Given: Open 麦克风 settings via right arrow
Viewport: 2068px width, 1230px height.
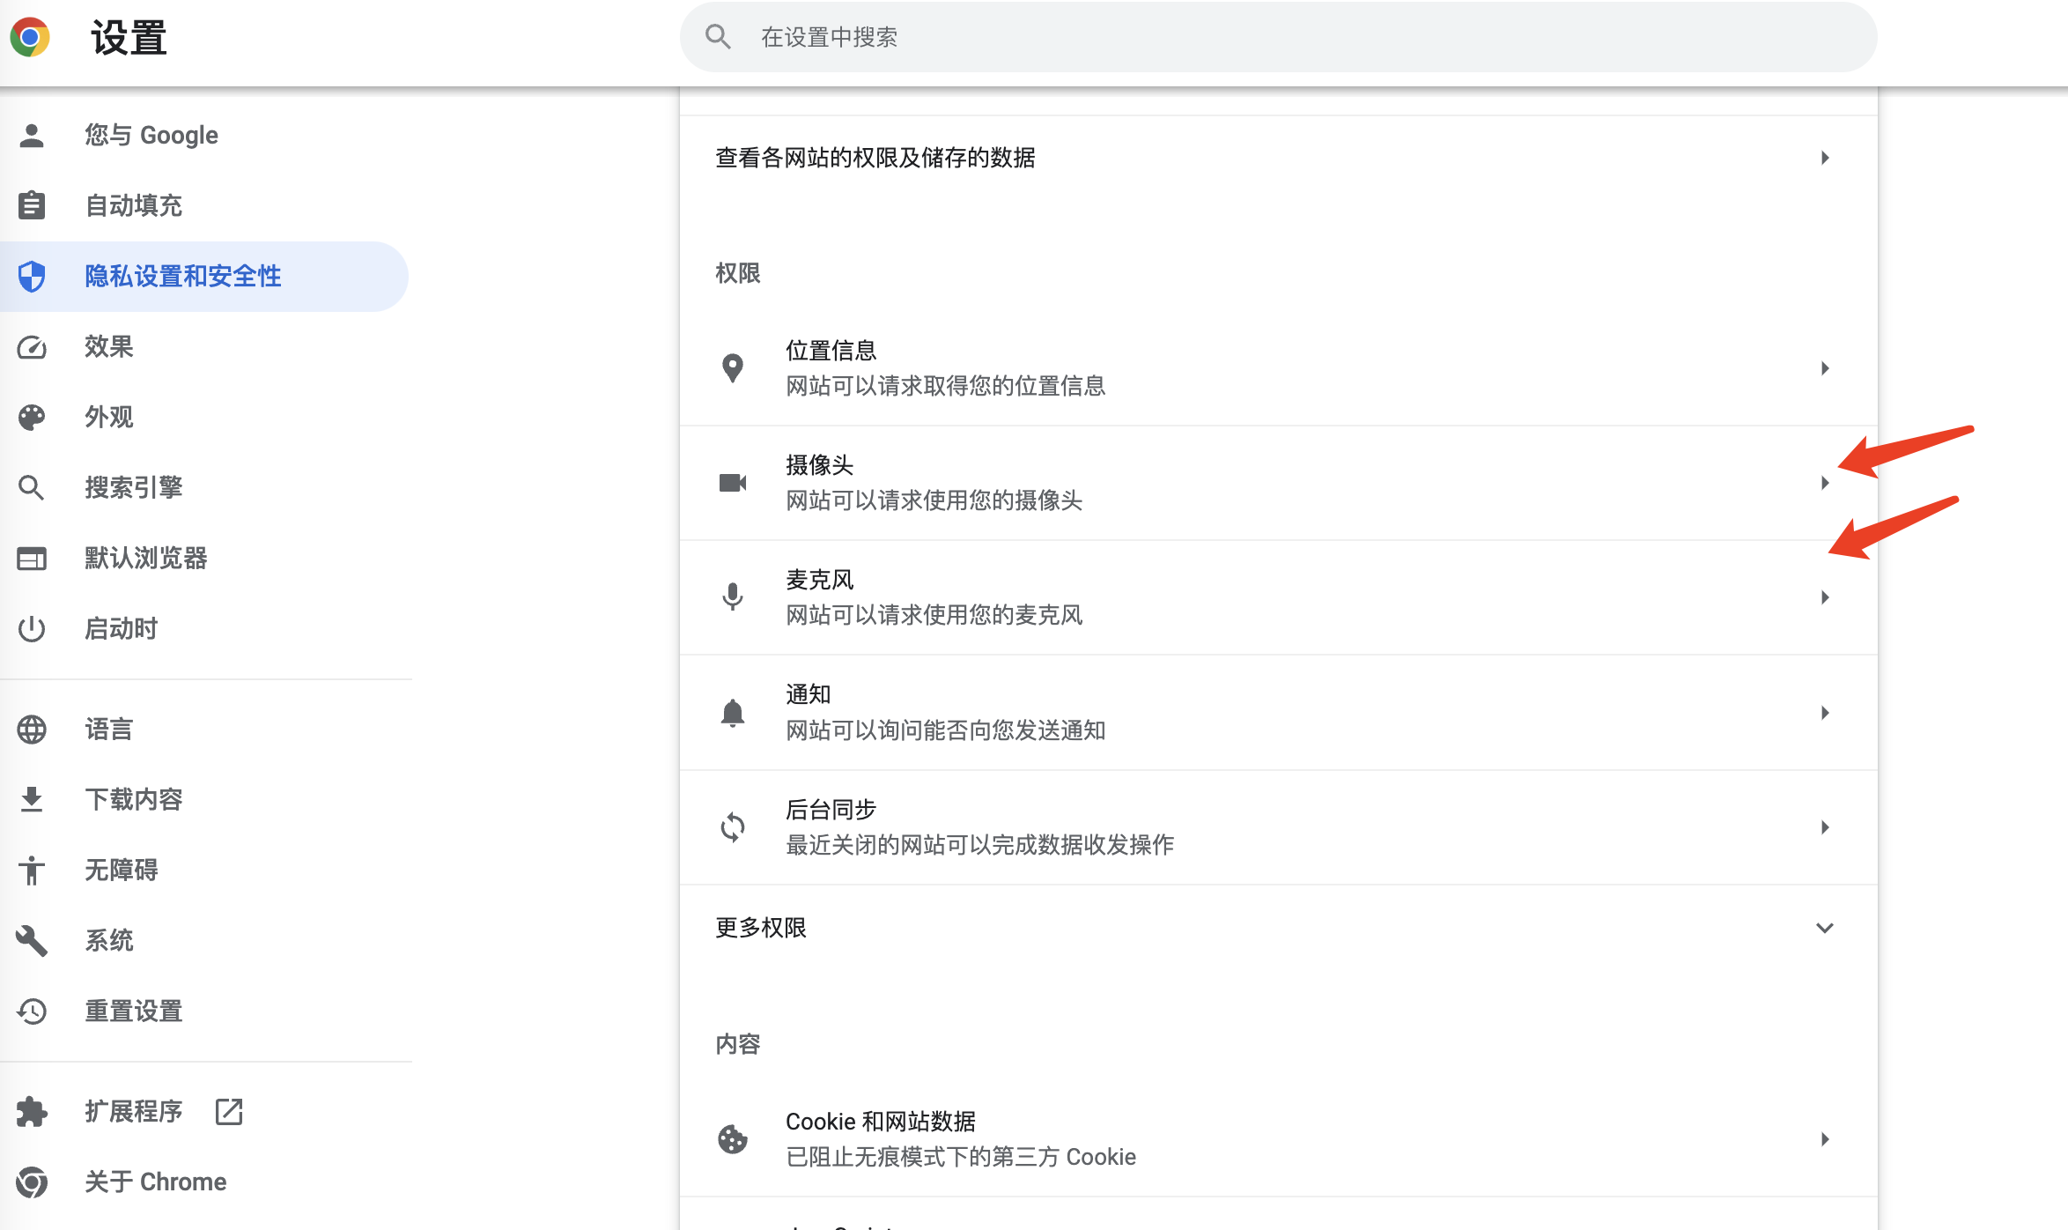Looking at the screenshot, I should 1824,597.
